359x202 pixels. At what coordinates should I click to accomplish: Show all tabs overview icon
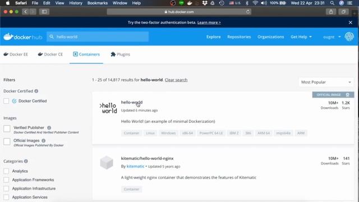343,12
